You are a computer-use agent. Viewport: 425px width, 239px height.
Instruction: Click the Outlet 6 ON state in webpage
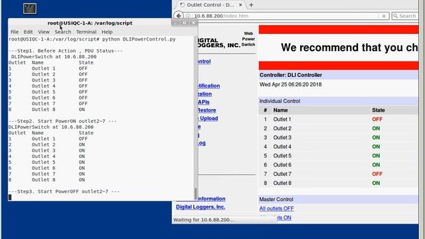click(x=376, y=165)
